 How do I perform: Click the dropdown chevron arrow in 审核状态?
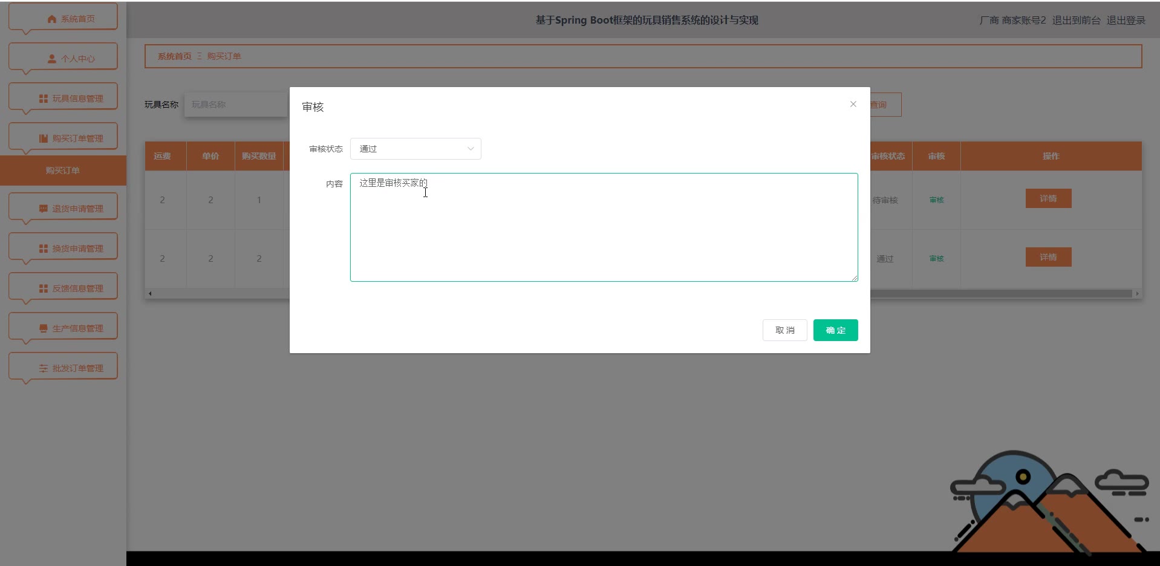coord(471,149)
